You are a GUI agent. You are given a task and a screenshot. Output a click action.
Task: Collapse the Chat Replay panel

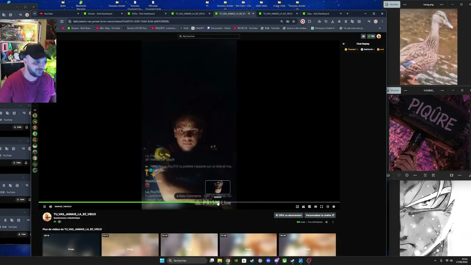pyautogui.click(x=344, y=44)
